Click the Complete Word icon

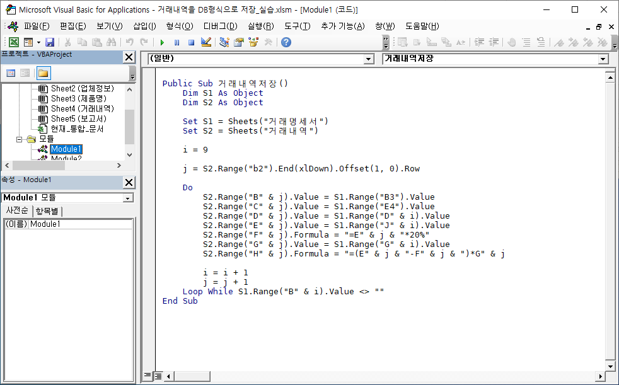[461, 42]
